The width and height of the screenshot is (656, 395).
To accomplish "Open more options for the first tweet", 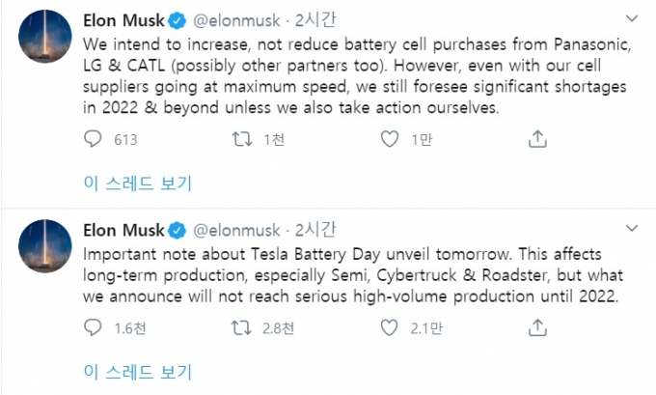I will [x=631, y=18].
